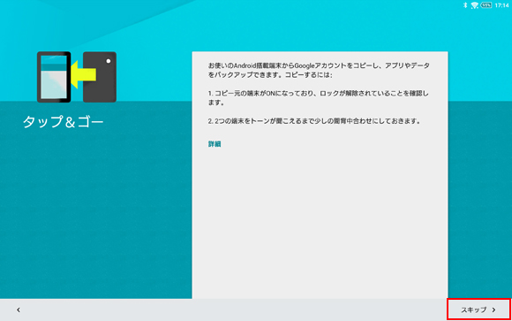Tap the スキップ button
The height and width of the screenshot is (321, 512).
pyautogui.click(x=478, y=310)
